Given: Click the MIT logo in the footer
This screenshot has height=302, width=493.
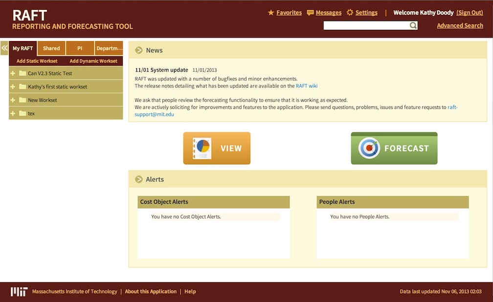Looking at the screenshot, I should pyautogui.click(x=19, y=292).
